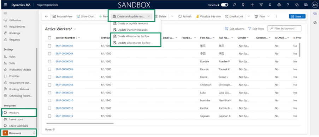The image size is (319, 137).
Task: Click the Filter by keyword field
Action: tap(284, 29)
